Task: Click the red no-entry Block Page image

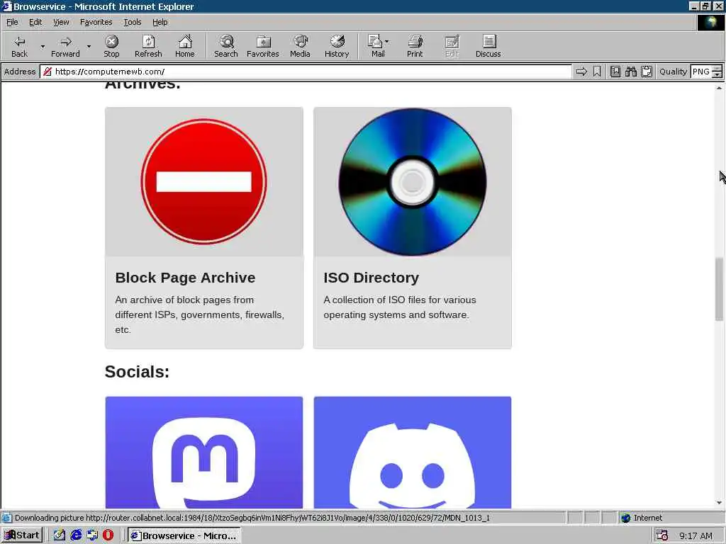Action: coord(203,181)
